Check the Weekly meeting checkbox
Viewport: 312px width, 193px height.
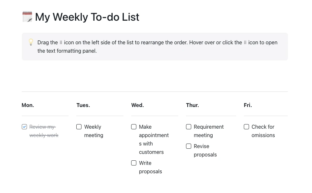tap(79, 127)
